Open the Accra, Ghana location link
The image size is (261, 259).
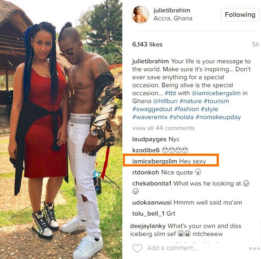(x=173, y=18)
